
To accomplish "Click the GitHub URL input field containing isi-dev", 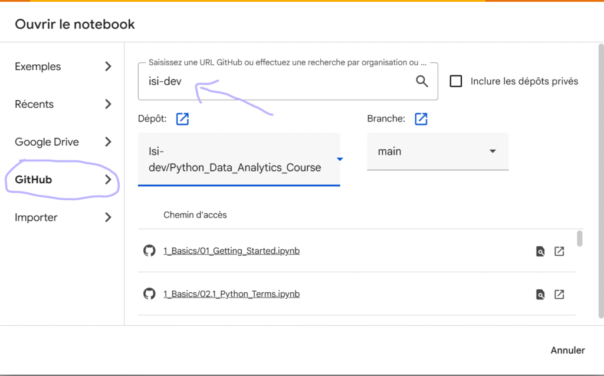I will coord(277,81).
